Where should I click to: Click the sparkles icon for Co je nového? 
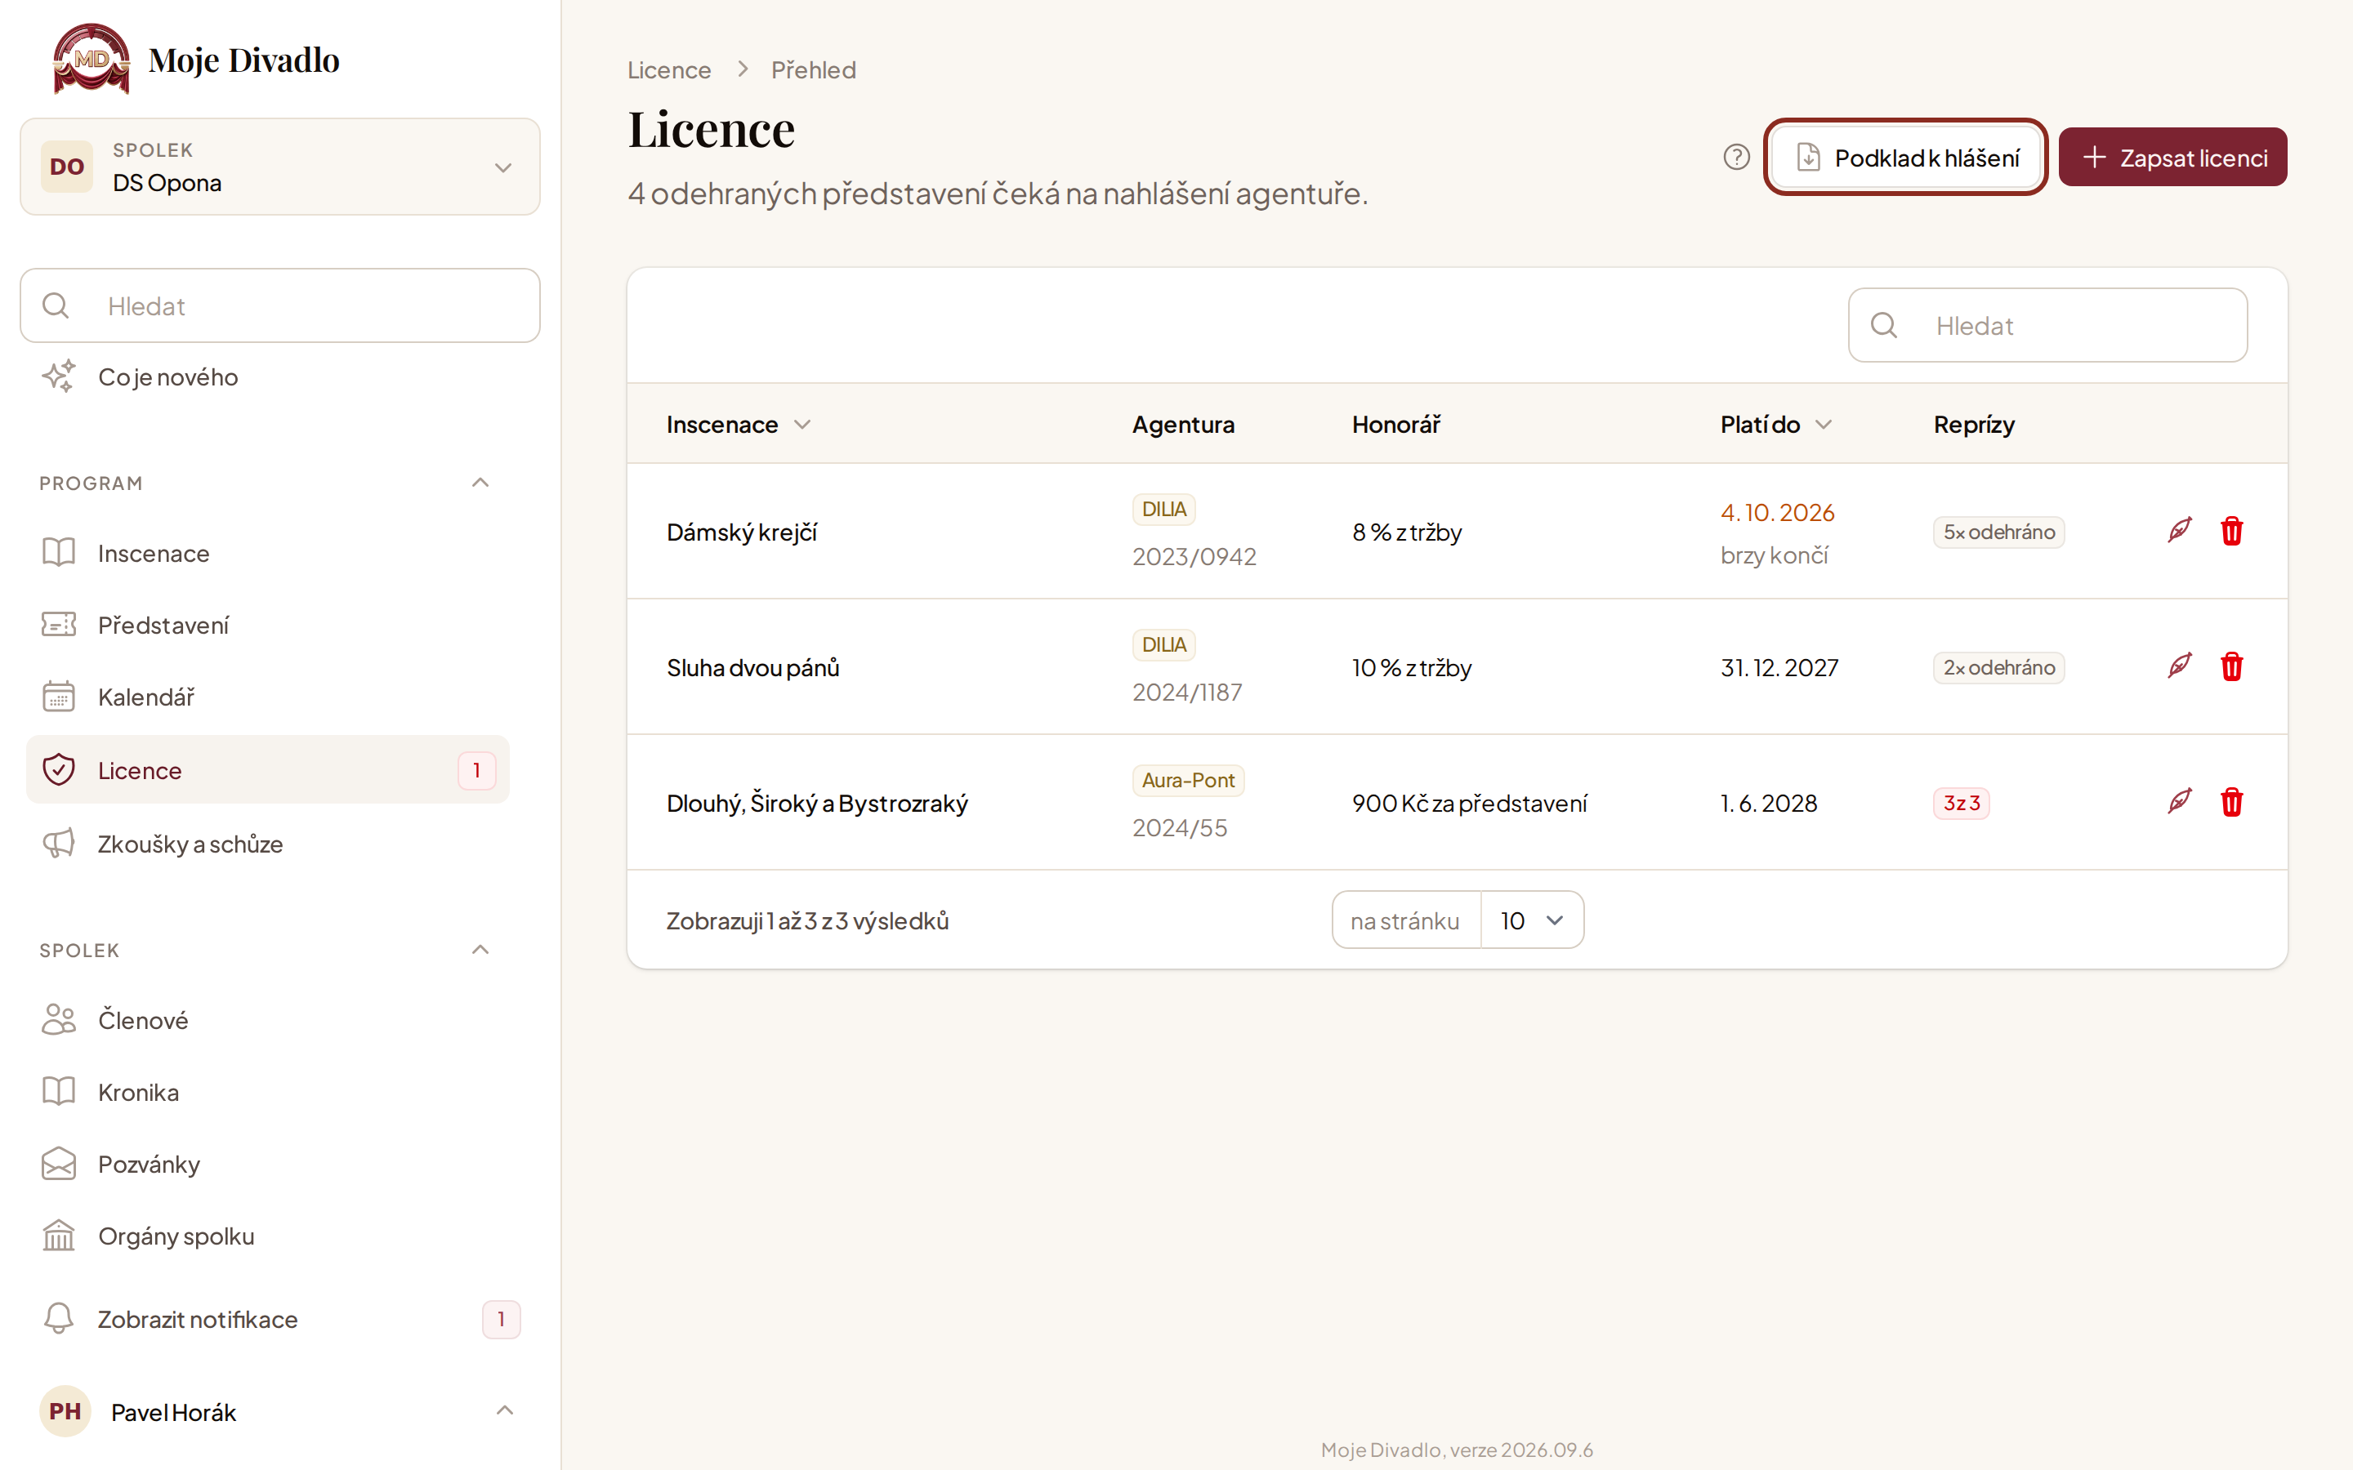point(58,376)
